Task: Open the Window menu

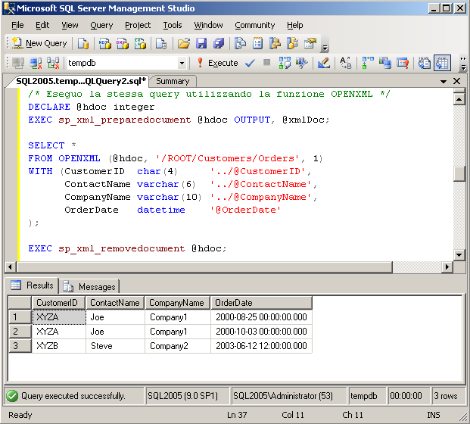Action: point(208,25)
